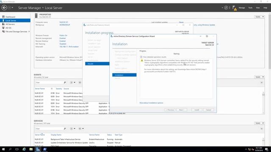This screenshot has width=271, height=152.
Task: Click Cancel in the AD DS wizard
Action: pos(208,110)
